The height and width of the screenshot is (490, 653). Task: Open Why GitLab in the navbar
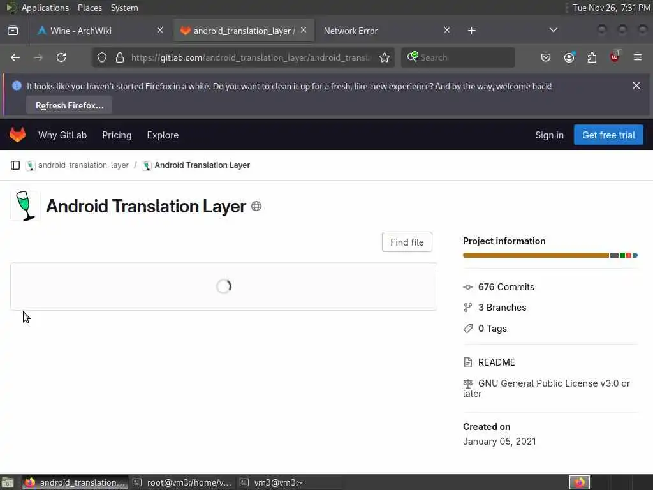click(x=62, y=135)
